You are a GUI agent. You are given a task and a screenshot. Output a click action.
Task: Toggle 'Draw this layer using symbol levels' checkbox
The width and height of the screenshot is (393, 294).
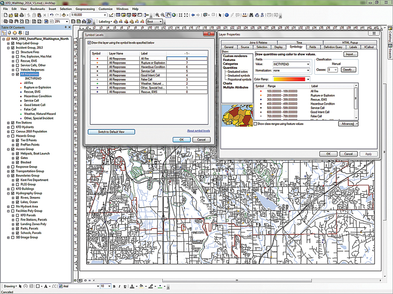click(x=89, y=43)
